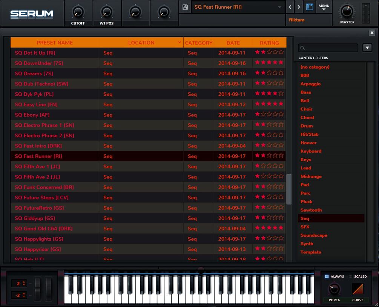Filter presets by Lead category

tap(306, 168)
